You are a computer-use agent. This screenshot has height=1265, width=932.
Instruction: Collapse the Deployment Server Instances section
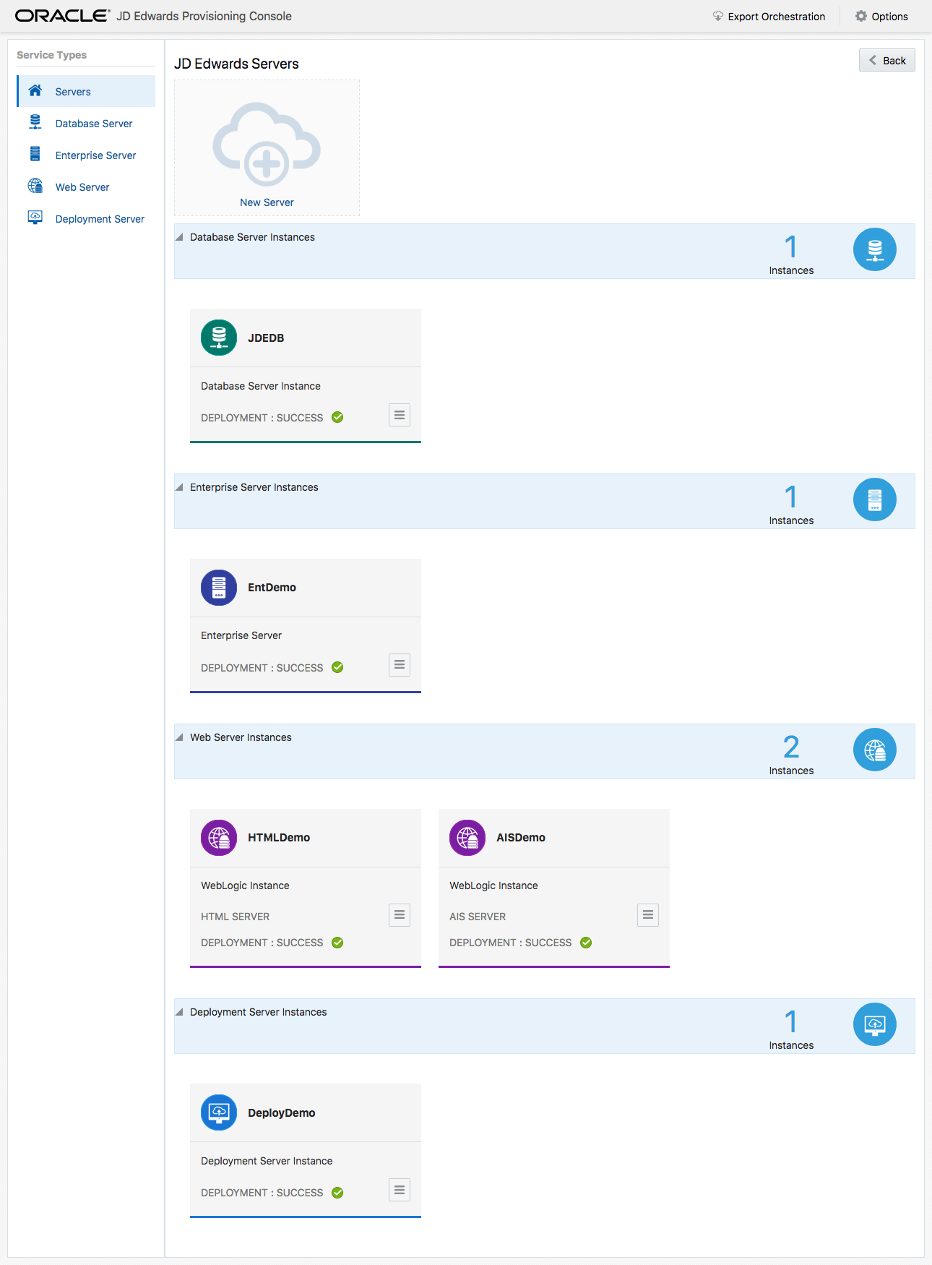[x=179, y=1012]
